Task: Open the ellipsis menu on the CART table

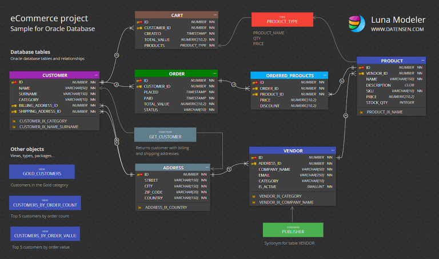Action: coord(215,14)
